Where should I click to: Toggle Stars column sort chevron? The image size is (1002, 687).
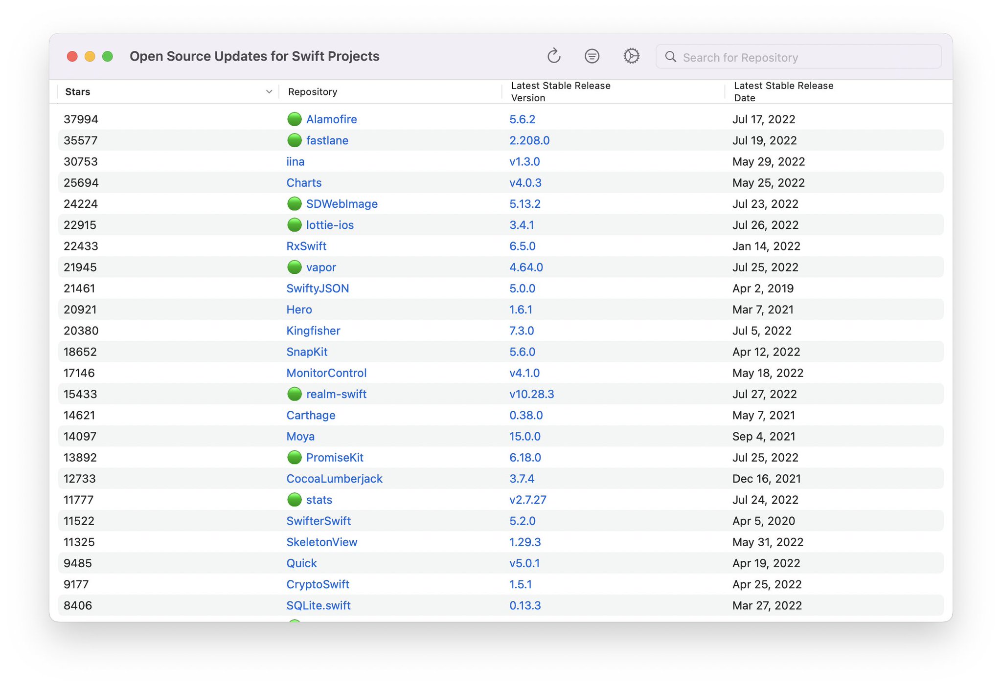point(269,92)
